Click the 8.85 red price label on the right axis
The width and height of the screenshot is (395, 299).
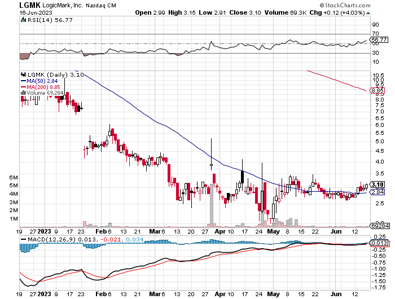click(377, 90)
